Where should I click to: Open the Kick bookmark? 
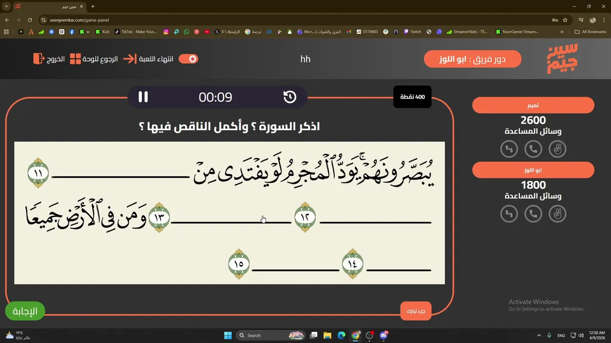point(103,32)
